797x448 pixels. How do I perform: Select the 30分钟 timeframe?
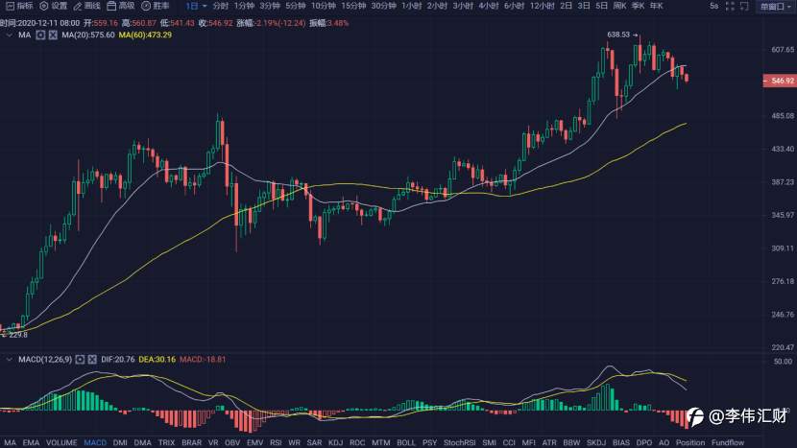click(x=383, y=6)
